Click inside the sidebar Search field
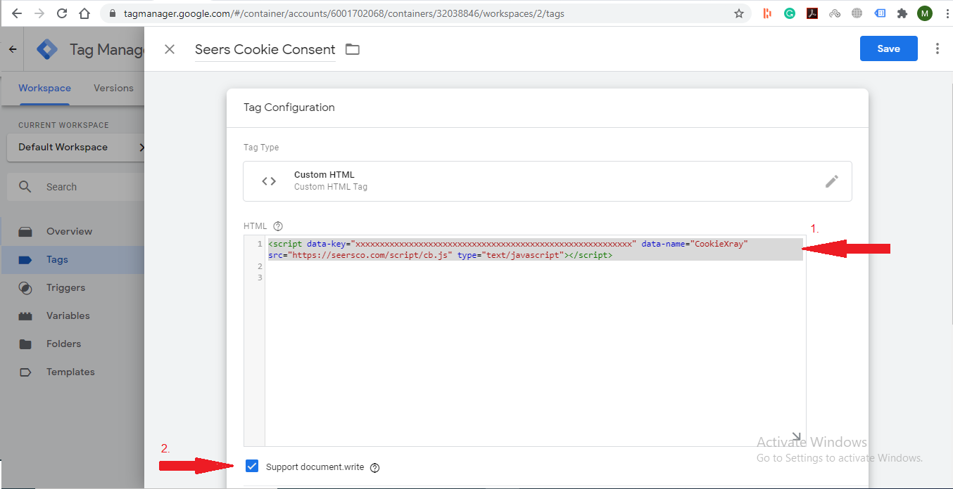 75,187
